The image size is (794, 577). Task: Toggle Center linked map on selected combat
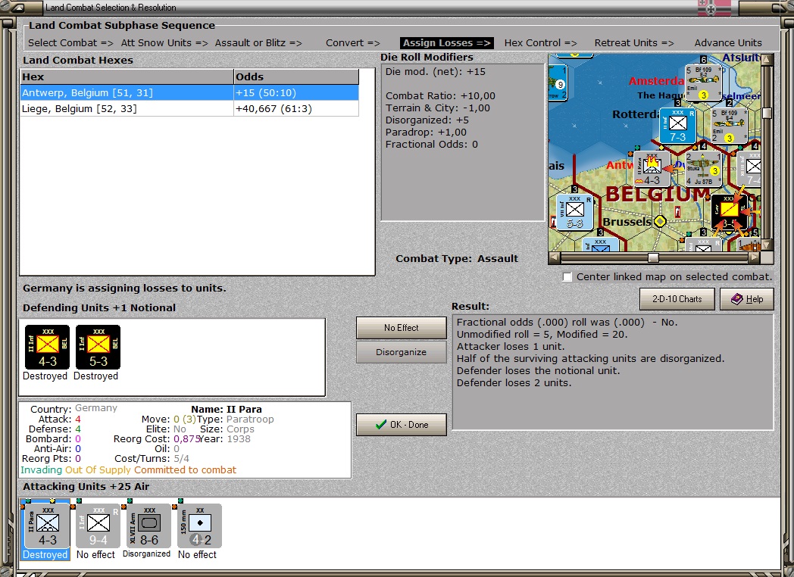point(567,277)
